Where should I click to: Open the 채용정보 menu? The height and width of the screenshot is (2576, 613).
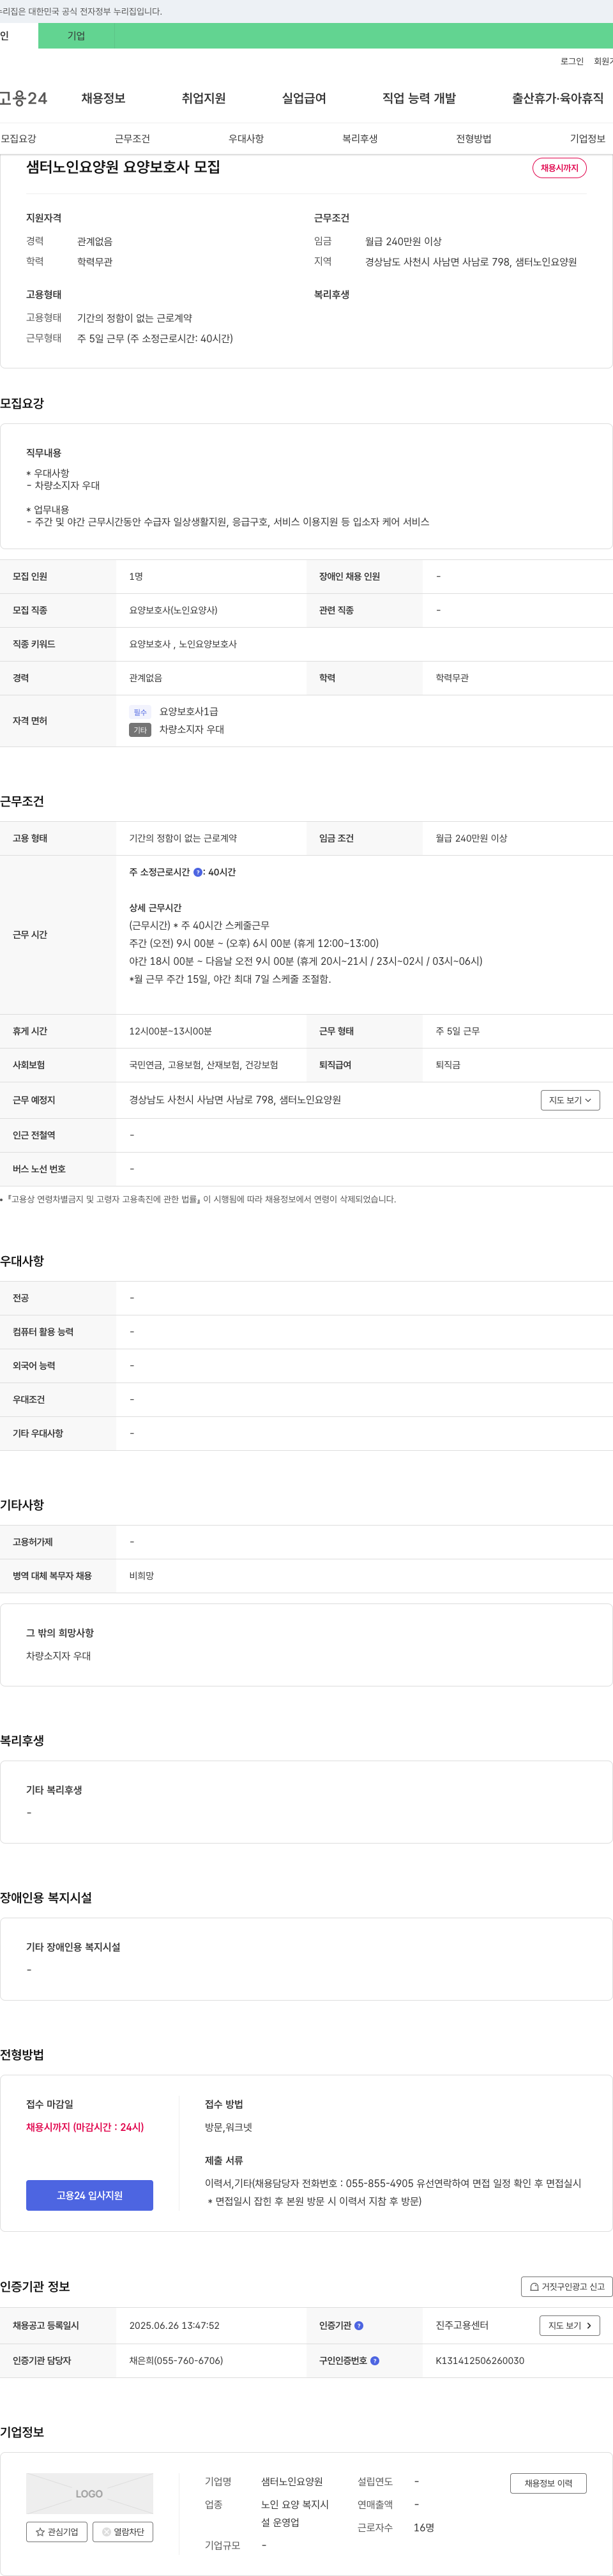click(103, 98)
